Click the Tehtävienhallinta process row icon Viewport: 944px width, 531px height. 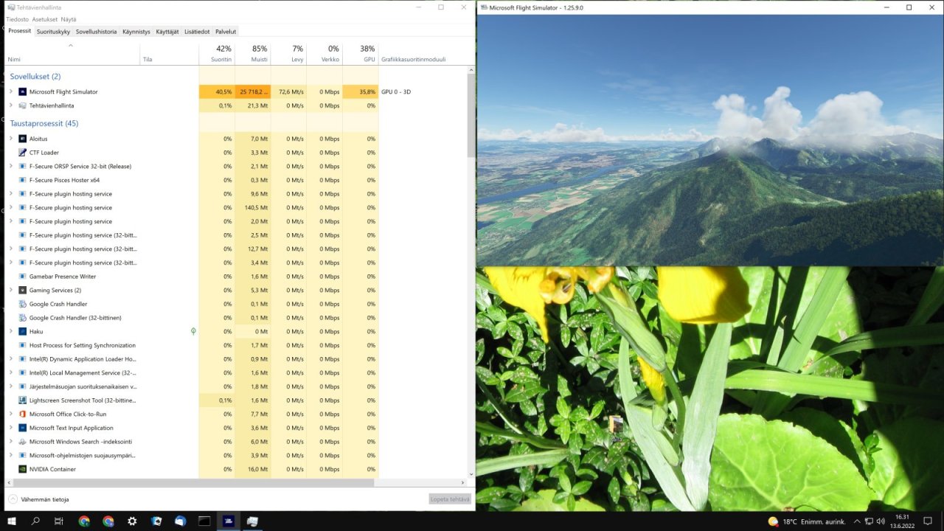(x=23, y=105)
